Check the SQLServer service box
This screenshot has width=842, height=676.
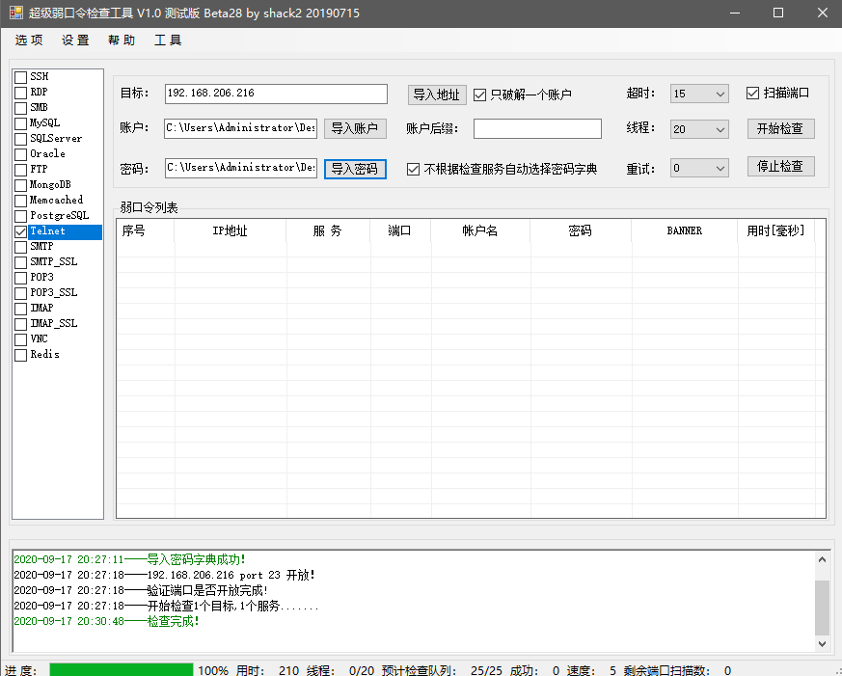click(x=20, y=139)
